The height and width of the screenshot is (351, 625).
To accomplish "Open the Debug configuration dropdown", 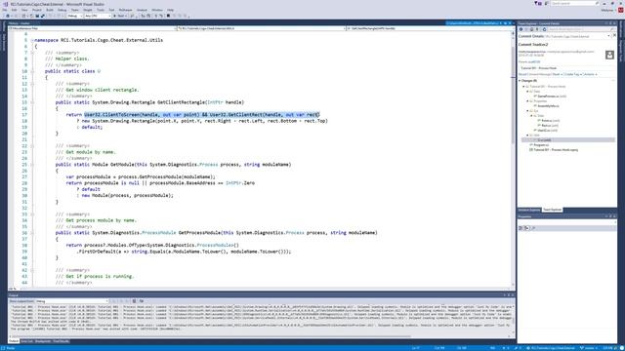I will pos(74,16).
